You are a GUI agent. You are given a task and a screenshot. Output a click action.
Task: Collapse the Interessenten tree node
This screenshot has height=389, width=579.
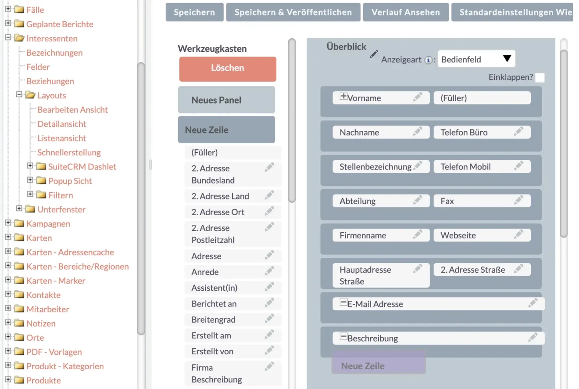pyautogui.click(x=8, y=38)
